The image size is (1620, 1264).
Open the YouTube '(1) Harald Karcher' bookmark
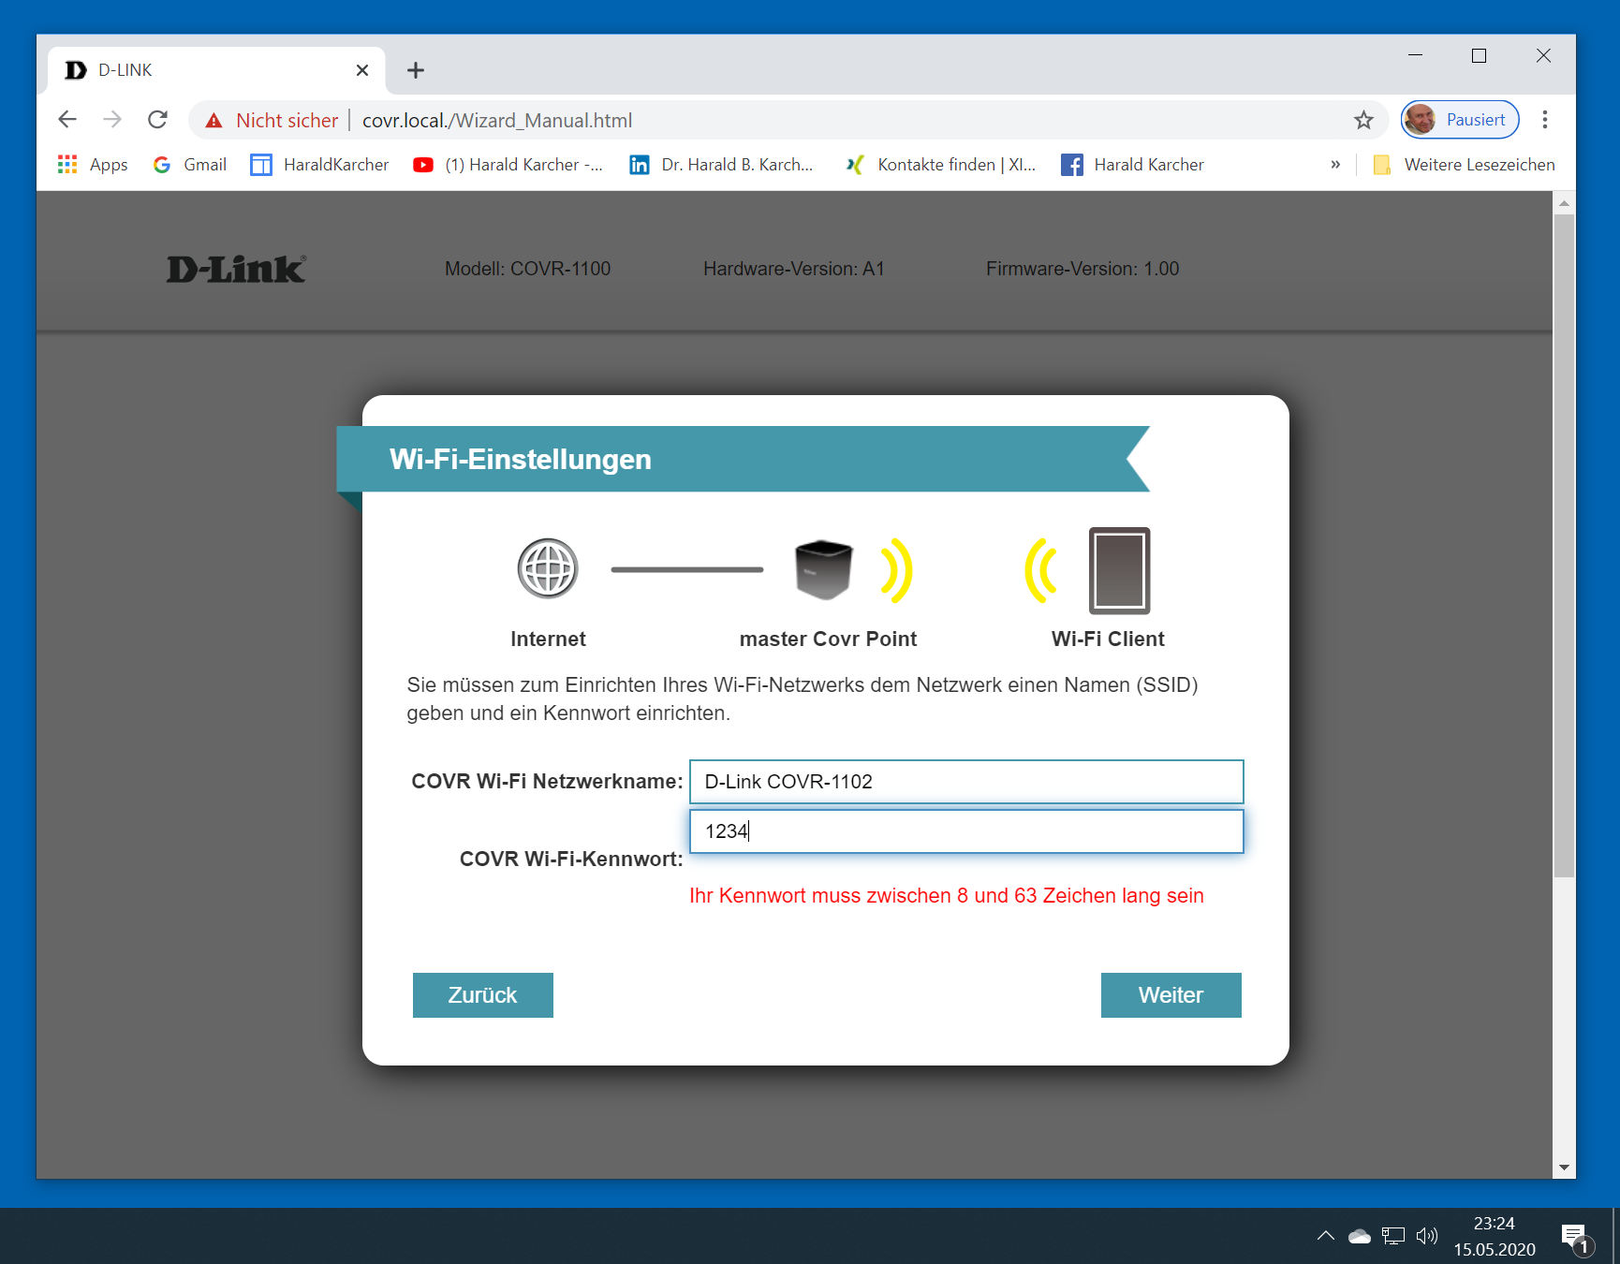pos(508,165)
